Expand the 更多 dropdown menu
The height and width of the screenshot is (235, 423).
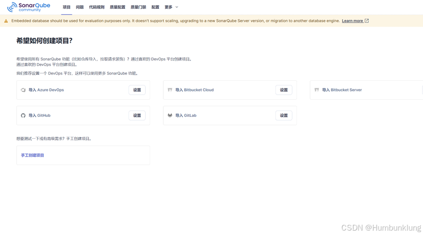(171, 7)
